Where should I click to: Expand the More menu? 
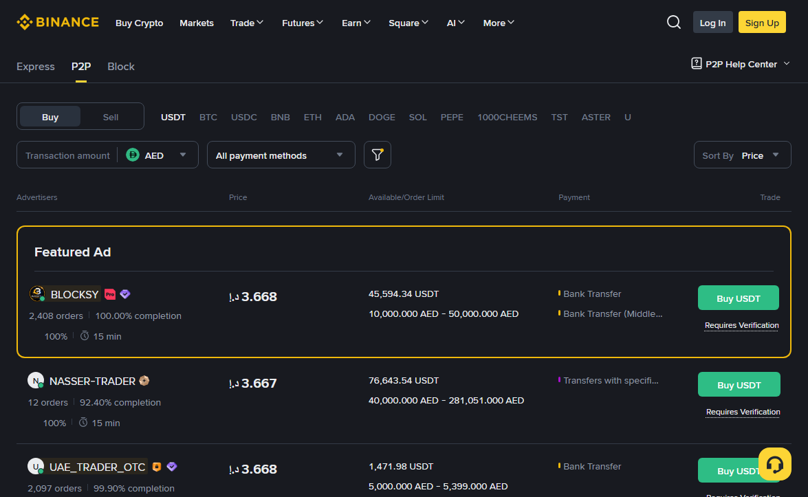point(499,23)
